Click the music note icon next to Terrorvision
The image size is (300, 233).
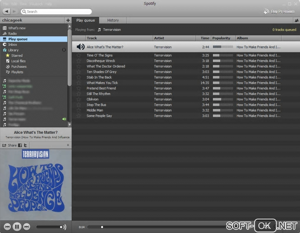click(x=99, y=30)
